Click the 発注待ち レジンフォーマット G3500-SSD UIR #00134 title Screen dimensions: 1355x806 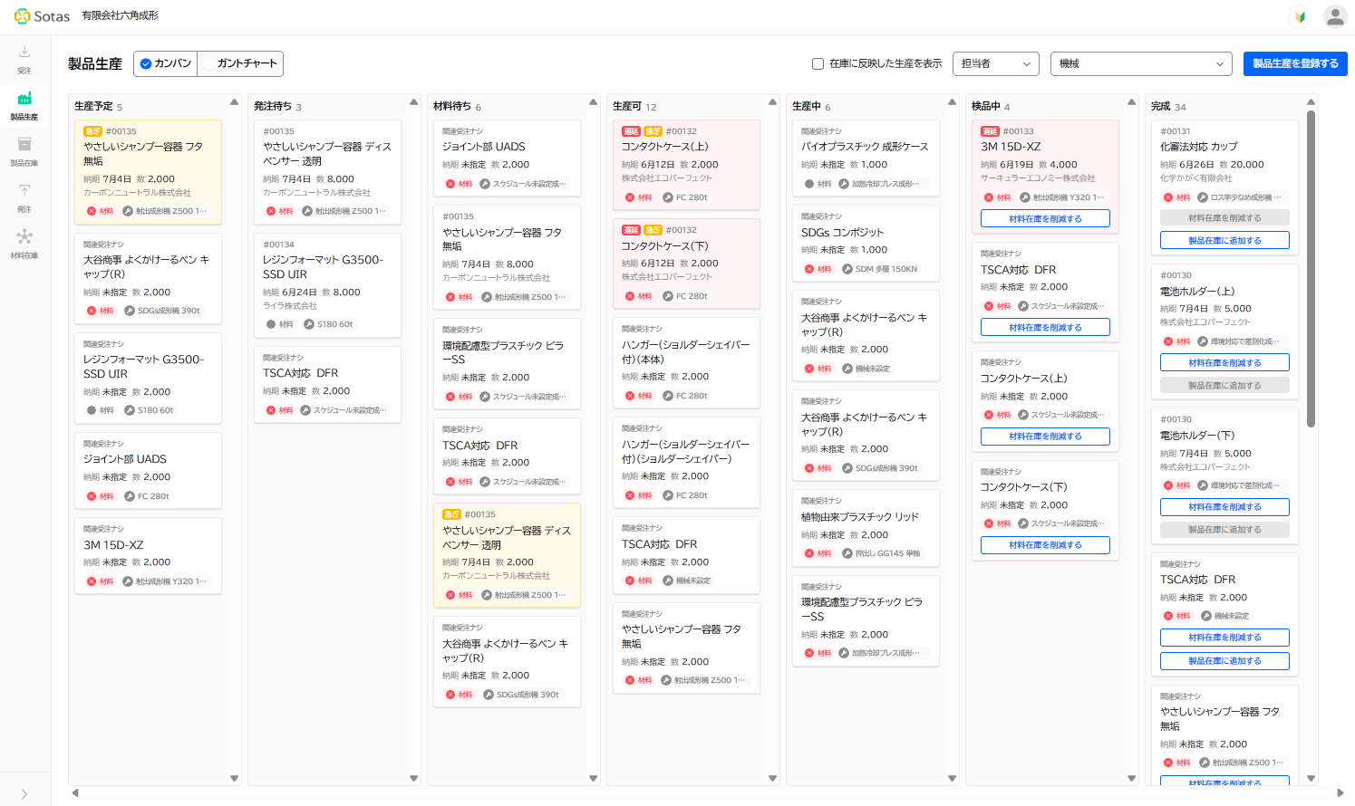pos(323,267)
